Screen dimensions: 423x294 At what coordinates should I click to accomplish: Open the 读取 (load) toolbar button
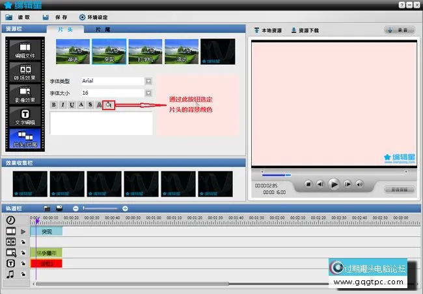(18, 18)
